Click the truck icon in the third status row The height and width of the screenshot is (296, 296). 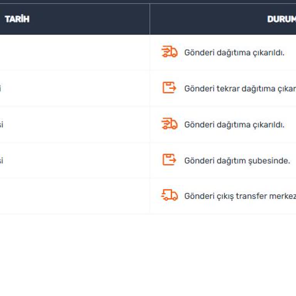click(x=169, y=124)
